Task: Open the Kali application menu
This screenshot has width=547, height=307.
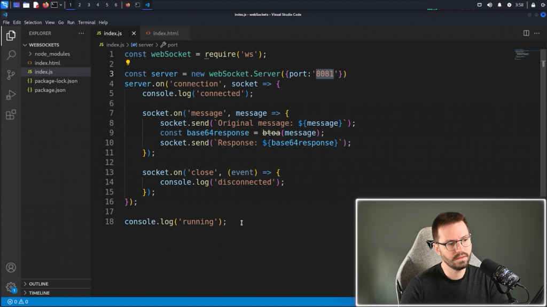Action: pos(4,5)
